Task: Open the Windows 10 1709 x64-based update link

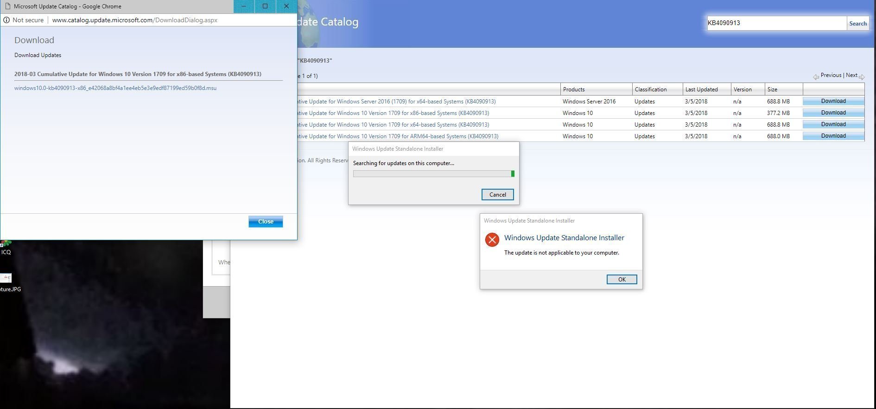Action: (393, 125)
